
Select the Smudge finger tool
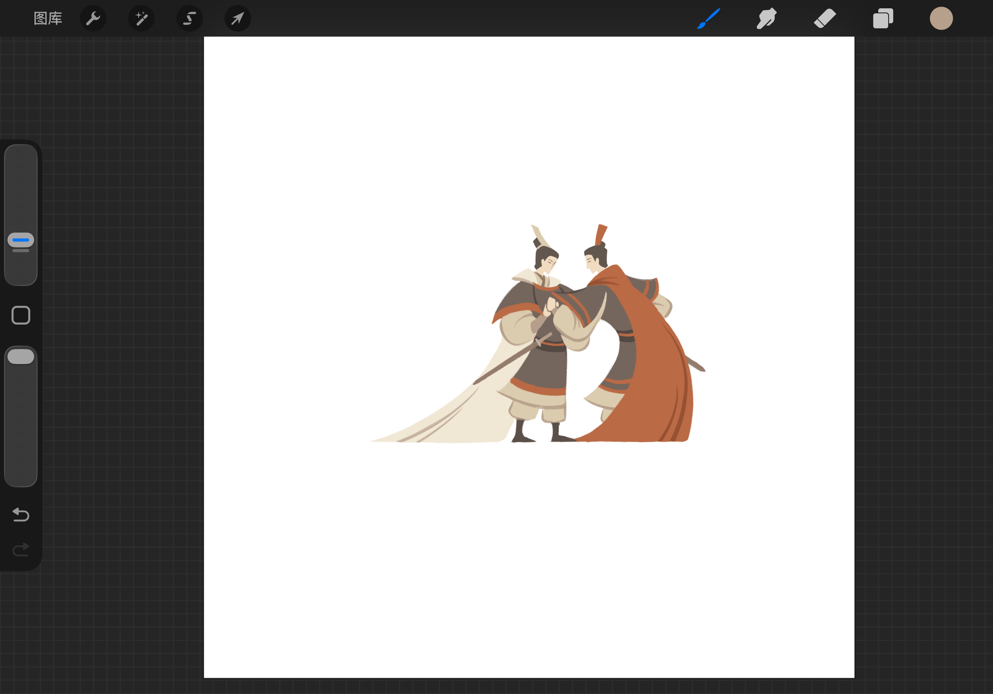(766, 19)
